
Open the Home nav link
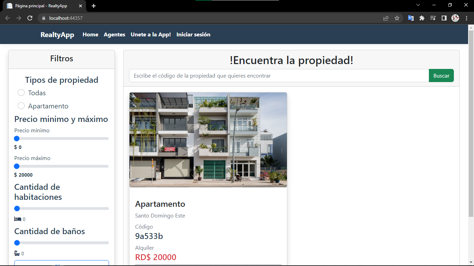click(90, 35)
